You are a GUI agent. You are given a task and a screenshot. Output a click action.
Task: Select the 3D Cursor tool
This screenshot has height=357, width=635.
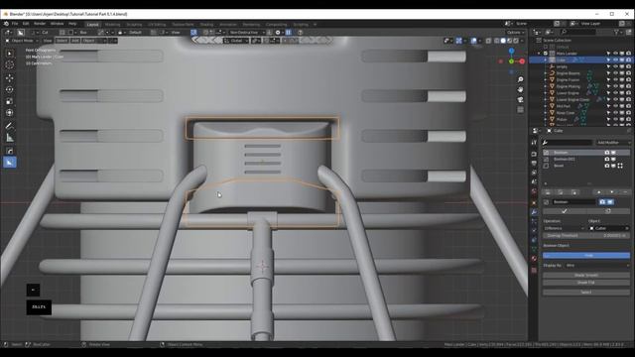tap(10, 64)
